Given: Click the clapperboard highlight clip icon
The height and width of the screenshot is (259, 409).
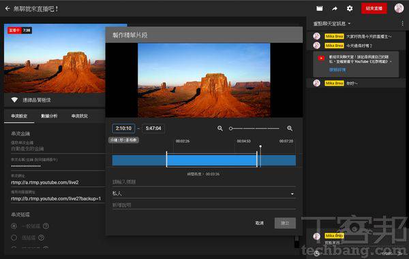Looking at the screenshot, I should pyautogui.click(x=320, y=9).
